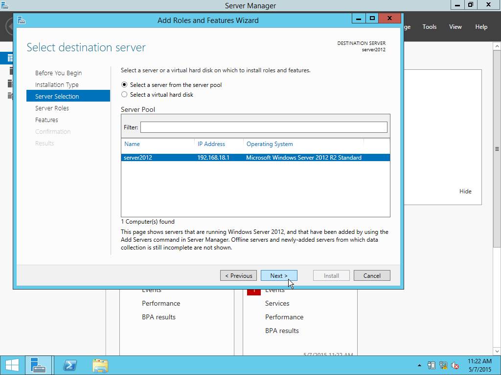Click the red Events alert badge
This screenshot has height=375, width=501.
[x=254, y=292]
